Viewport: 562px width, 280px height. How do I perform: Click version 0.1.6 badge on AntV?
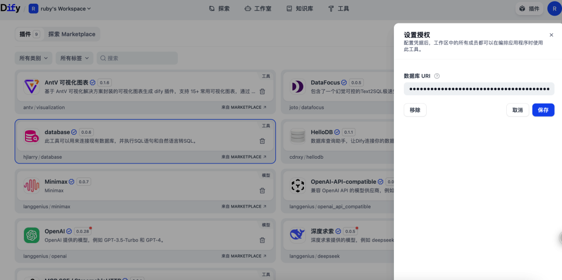104,82
